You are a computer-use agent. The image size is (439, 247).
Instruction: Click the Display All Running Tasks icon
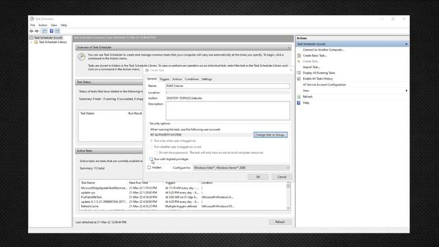(299, 73)
